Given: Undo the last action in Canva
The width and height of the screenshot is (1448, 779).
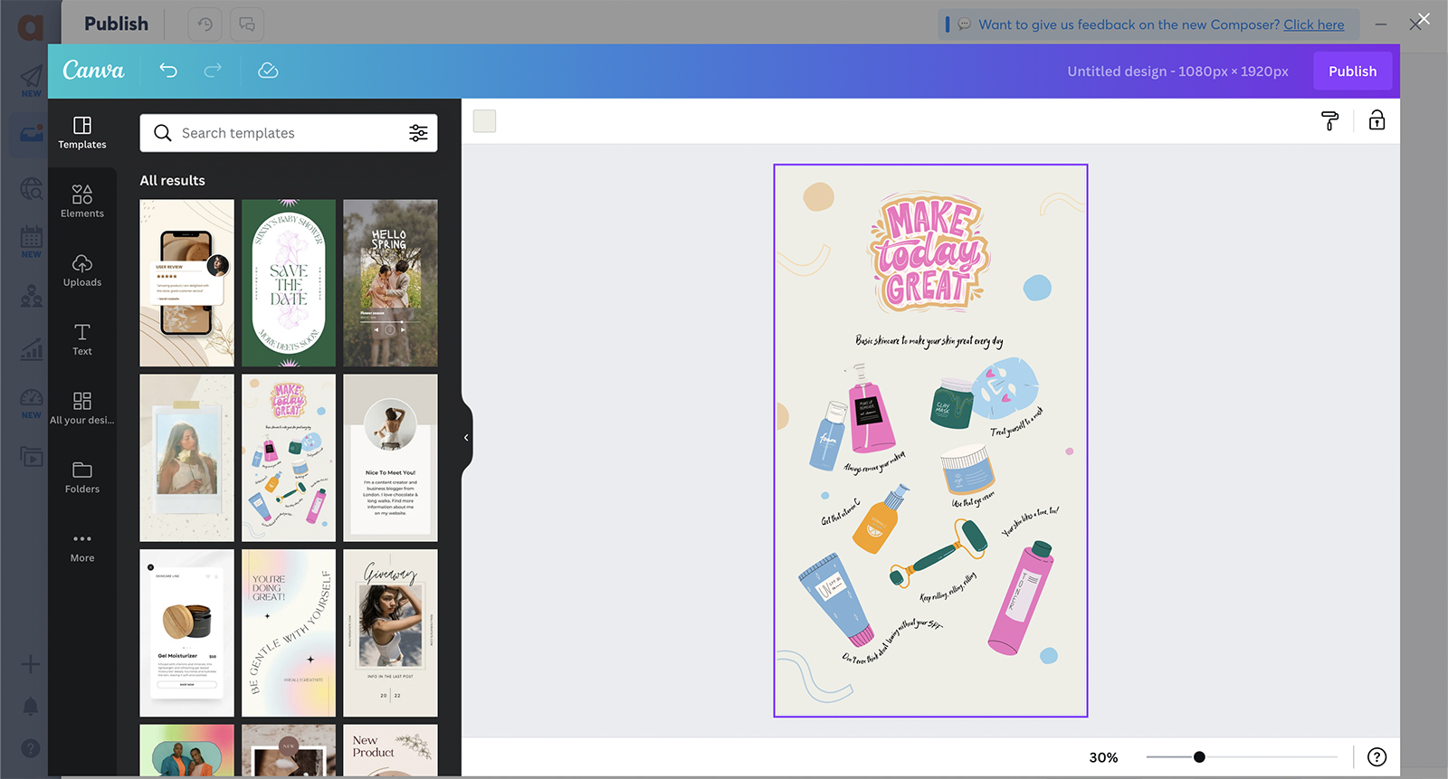Looking at the screenshot, I should pyautogui.click(x=168, y=71).
